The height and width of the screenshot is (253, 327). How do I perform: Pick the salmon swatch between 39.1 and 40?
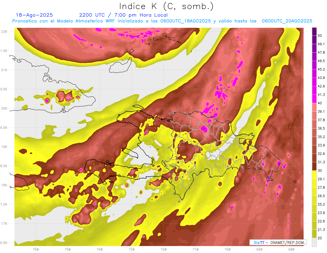click(x=314, y=107)
